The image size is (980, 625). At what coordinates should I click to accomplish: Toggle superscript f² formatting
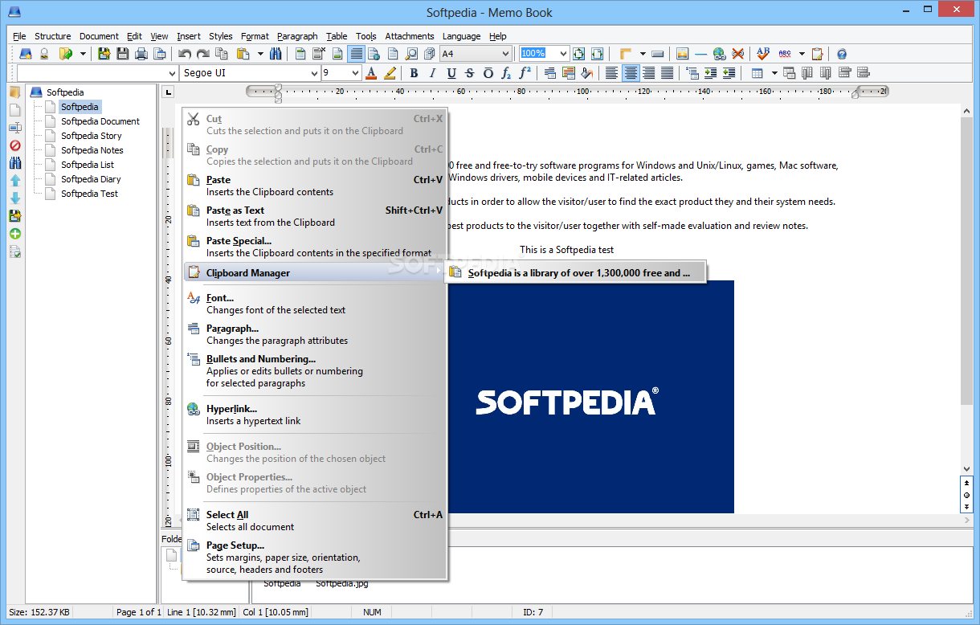tap(525, 73)
